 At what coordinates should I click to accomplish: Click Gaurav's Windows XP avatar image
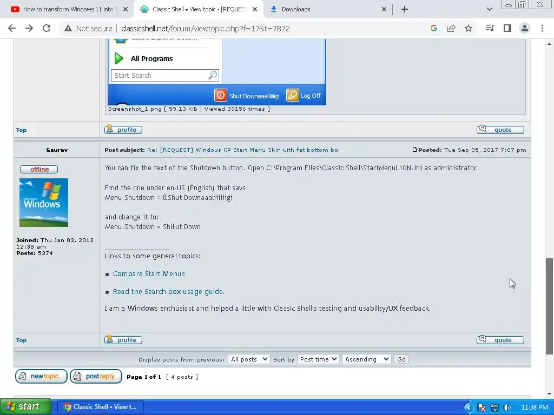pyautogui.click(x=44, y=203)
